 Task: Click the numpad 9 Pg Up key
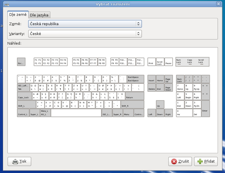coord(197,87)
